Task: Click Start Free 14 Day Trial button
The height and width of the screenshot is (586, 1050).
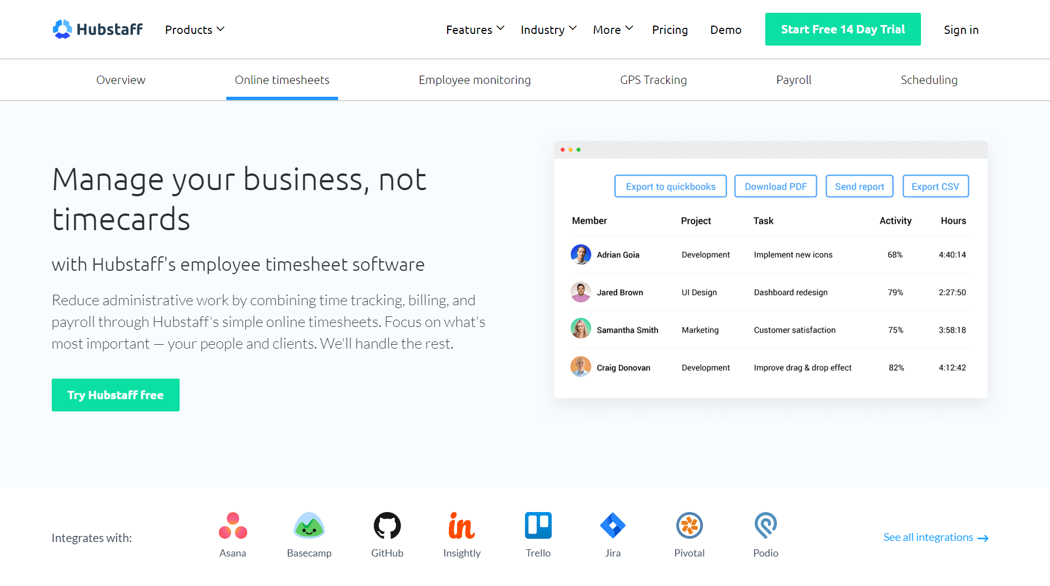Action: 843,29
